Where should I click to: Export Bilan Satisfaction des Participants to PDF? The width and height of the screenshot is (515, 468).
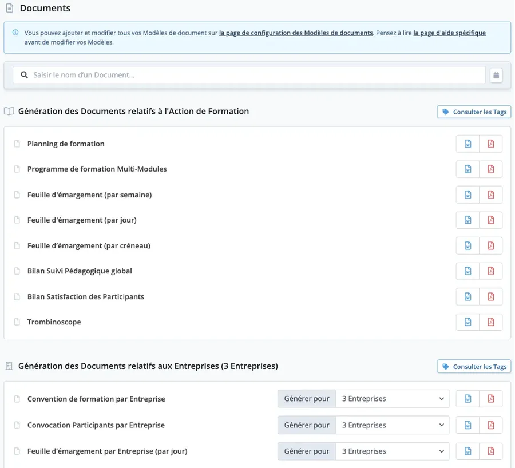490,296
